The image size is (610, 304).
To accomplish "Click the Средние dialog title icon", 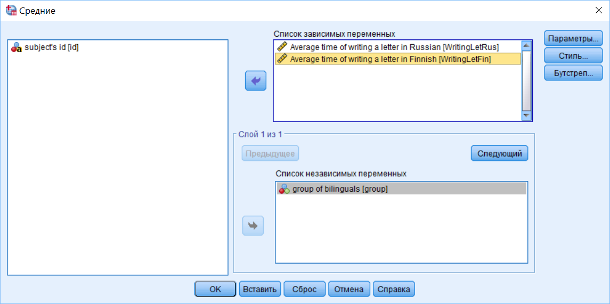I will click(11, 11).
